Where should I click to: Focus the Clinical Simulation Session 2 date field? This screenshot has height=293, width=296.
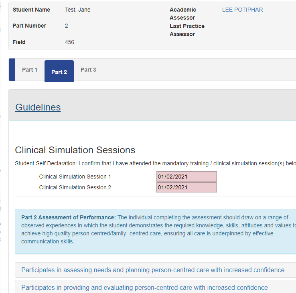click(187, 187)
